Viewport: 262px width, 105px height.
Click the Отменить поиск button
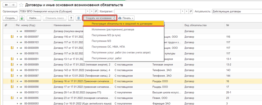tap(55, 18)
